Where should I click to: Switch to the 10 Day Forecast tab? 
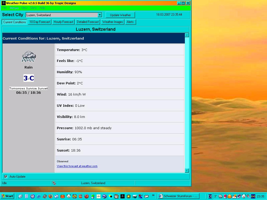click(40, 22)
